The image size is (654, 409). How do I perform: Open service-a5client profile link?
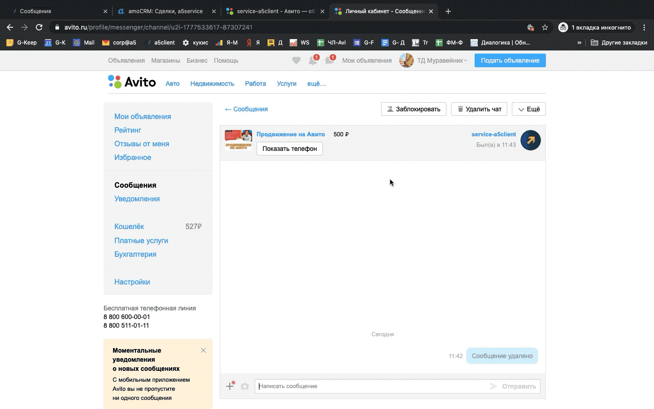click(494, 134)
